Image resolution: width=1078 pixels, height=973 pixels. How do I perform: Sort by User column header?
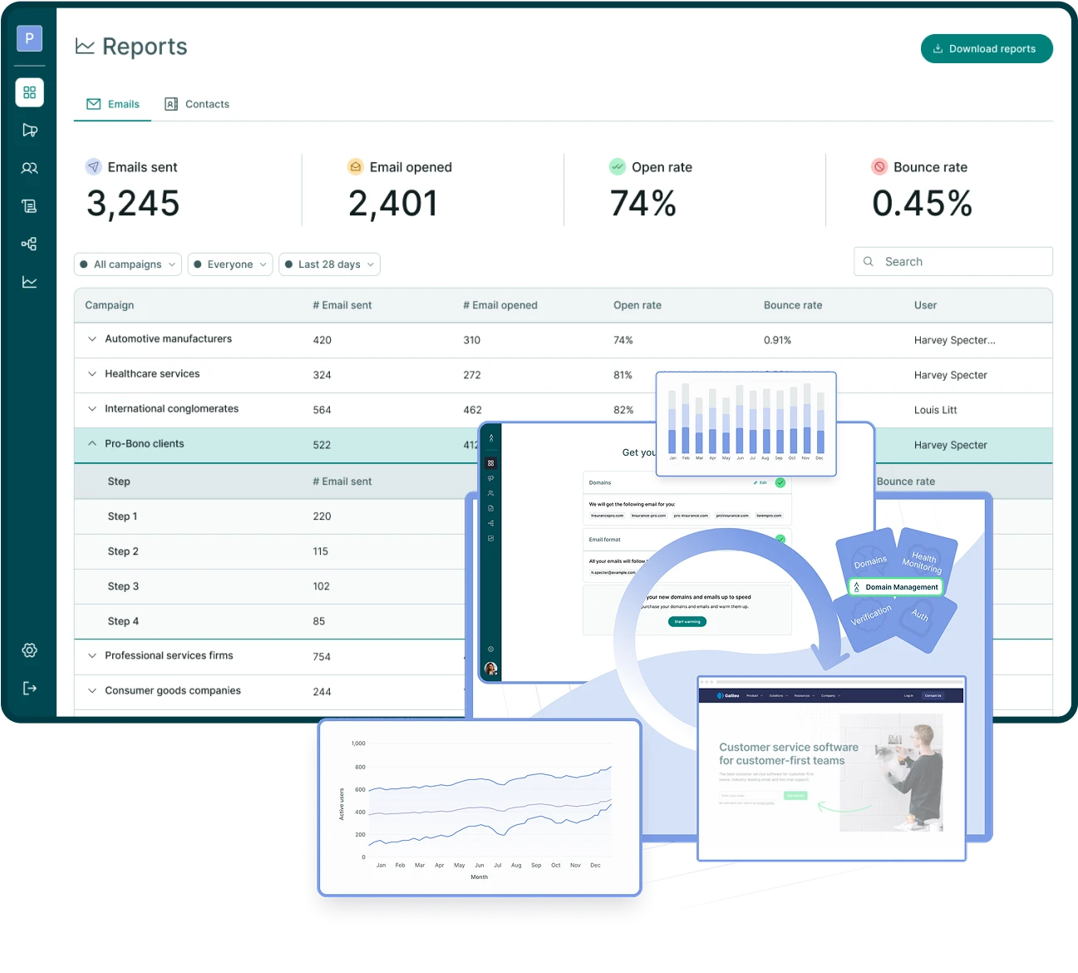click(x=925, y=305)
